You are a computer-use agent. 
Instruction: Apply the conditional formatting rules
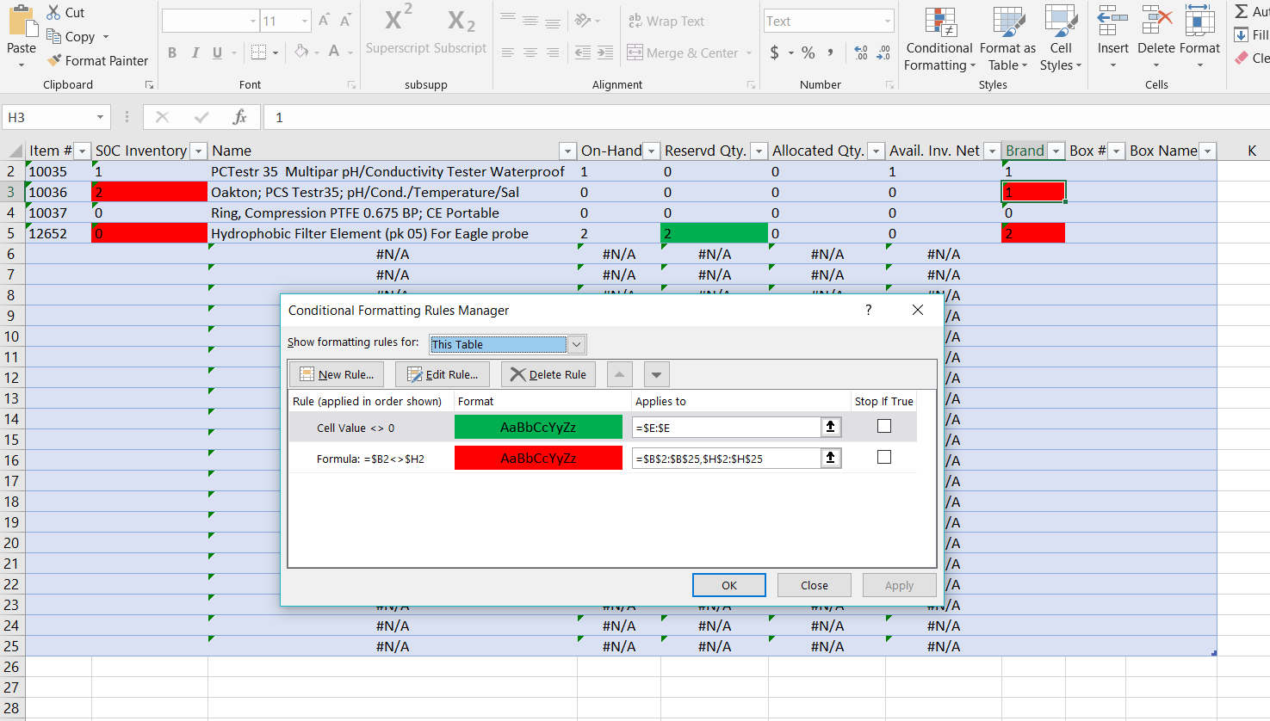[899, 584]
